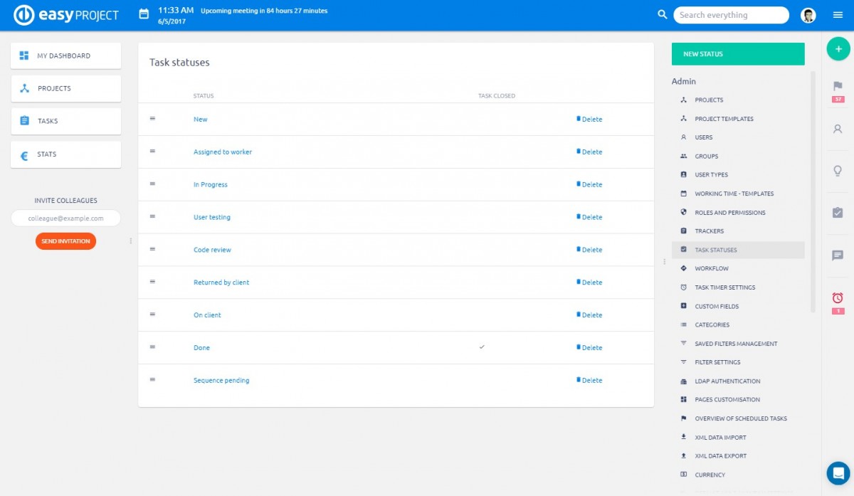Click the green plus quick-add icon
Viewport: 854px width, 496px height.
click(x=838, y=49)
